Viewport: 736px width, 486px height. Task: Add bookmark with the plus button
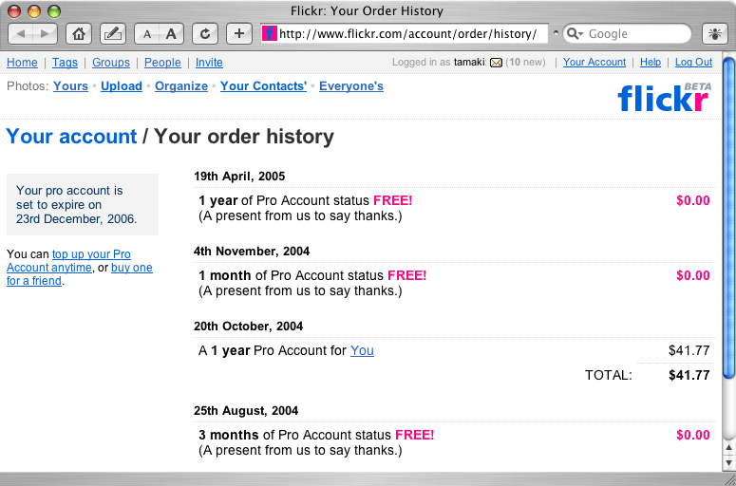pyautogui.click(x=238, y=33)
